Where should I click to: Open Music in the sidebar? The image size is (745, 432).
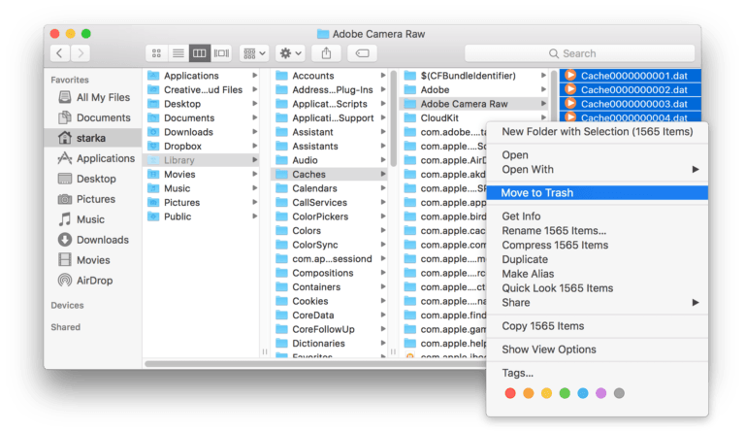[93, 219]
